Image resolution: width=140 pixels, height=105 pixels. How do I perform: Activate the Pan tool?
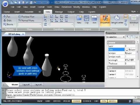pos(7,17)
